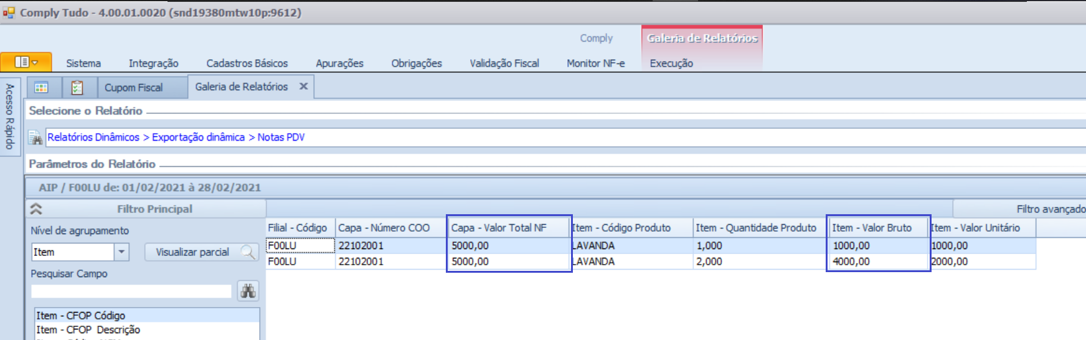Switch to the Cupom Fiscal tab
Image resolution: width=1086 pixels, height=340 pixels.
tap(133, 88)
